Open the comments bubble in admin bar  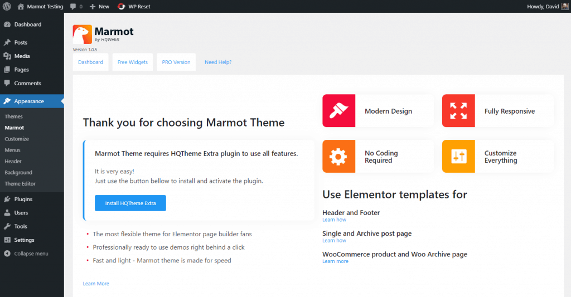point(76,7)
